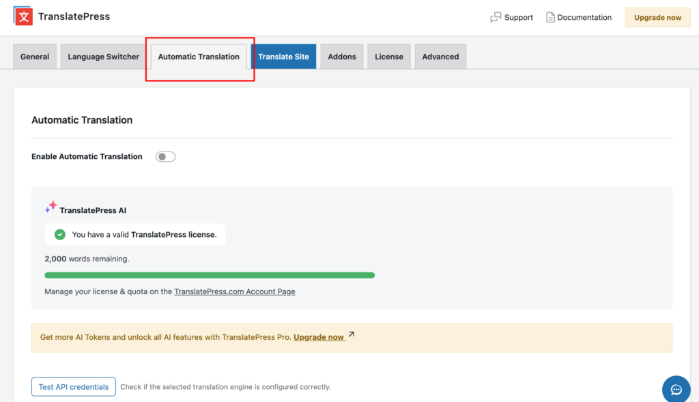This screenshot has height=402, width=699.
Task: Click the external-link arrow beside Upgrade now
Action: click(x=350, y=334)
